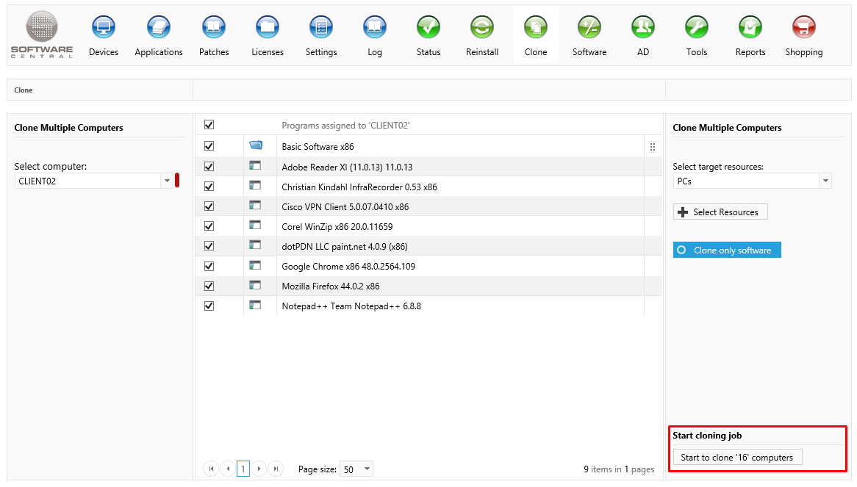Expand the Select computer CLIENT02 dropdown
The width and height of the screenshot is (857, 487).
[x=167, y=181]
